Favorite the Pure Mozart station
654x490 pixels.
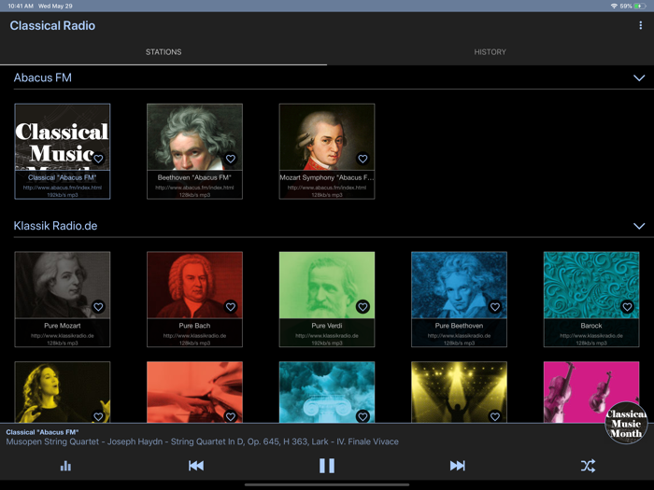coord(98,307)
